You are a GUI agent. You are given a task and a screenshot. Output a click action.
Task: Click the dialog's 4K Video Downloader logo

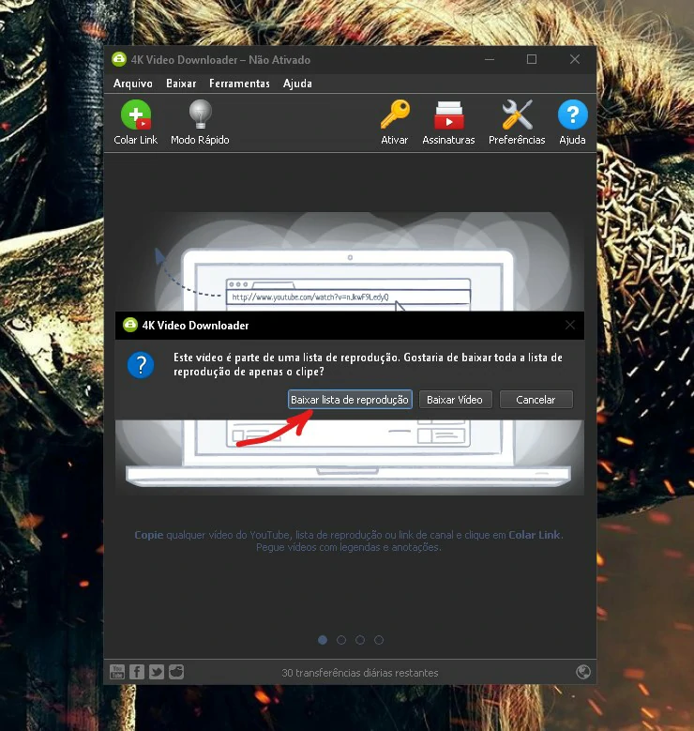coord(130,325)
